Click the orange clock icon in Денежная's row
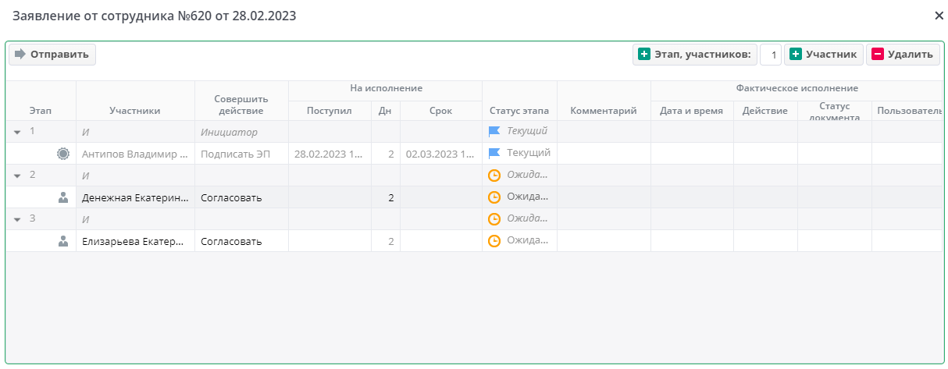The height and width of the screenshot is (369, 948). (494, 197)
